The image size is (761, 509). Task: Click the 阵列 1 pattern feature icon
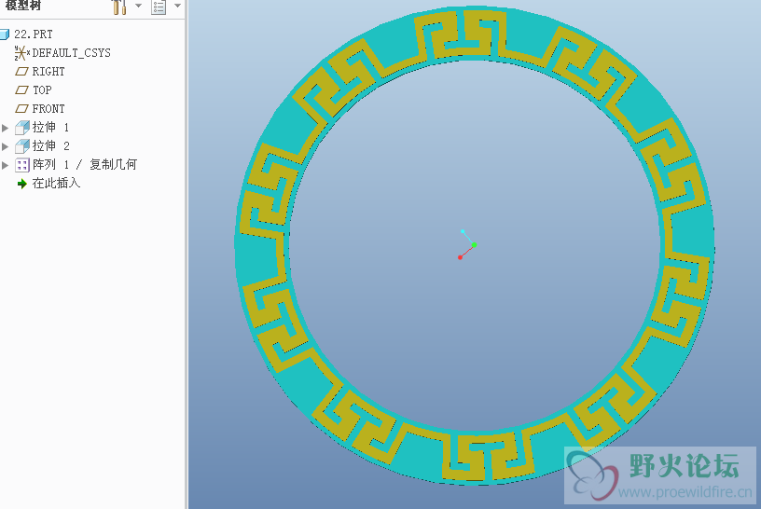(21, 165)
